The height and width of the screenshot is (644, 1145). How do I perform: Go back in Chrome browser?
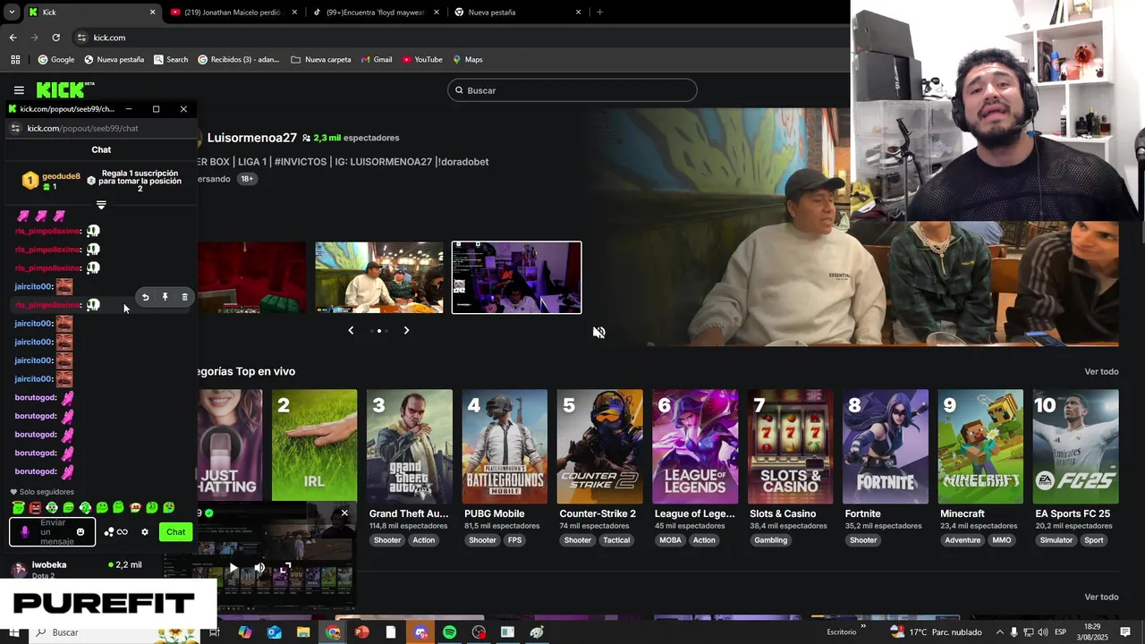coord(13,38)
